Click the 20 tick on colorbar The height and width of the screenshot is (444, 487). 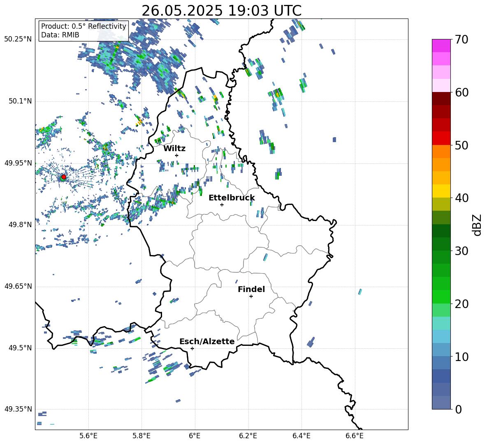pyautogui.click(x=461, y=304)
